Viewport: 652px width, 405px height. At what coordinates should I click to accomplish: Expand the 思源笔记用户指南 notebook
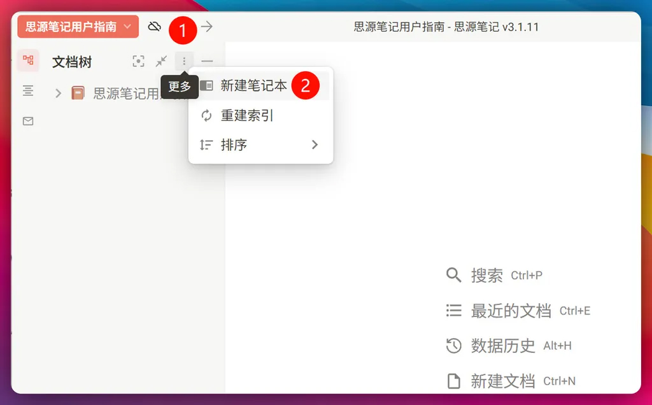(58, 93)
